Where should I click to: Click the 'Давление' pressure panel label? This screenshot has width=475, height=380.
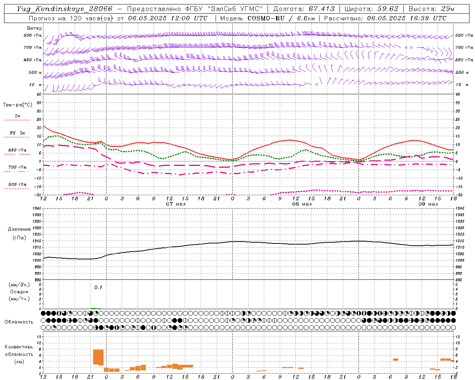(x=19, y=229)
